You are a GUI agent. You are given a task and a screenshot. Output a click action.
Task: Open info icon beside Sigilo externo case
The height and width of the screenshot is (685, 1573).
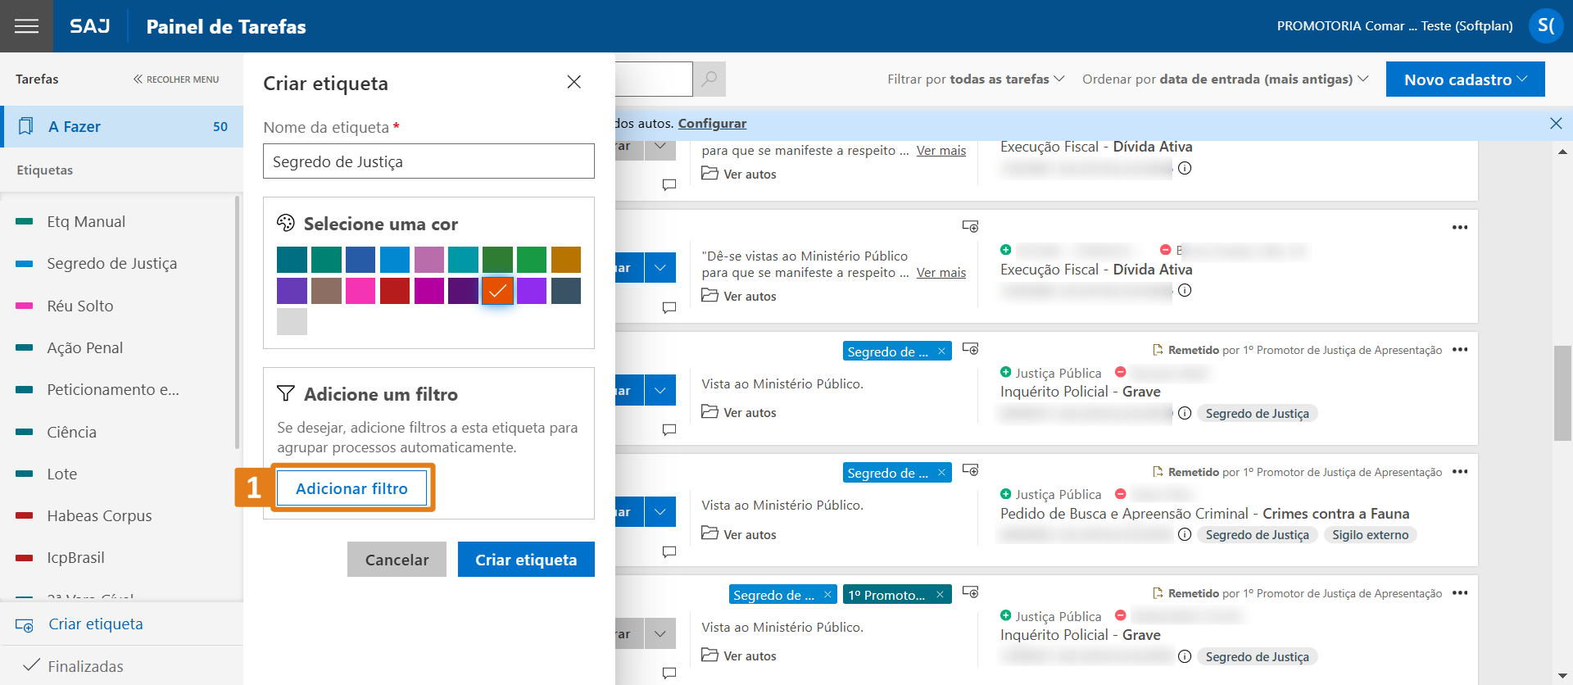(1185, 535)
